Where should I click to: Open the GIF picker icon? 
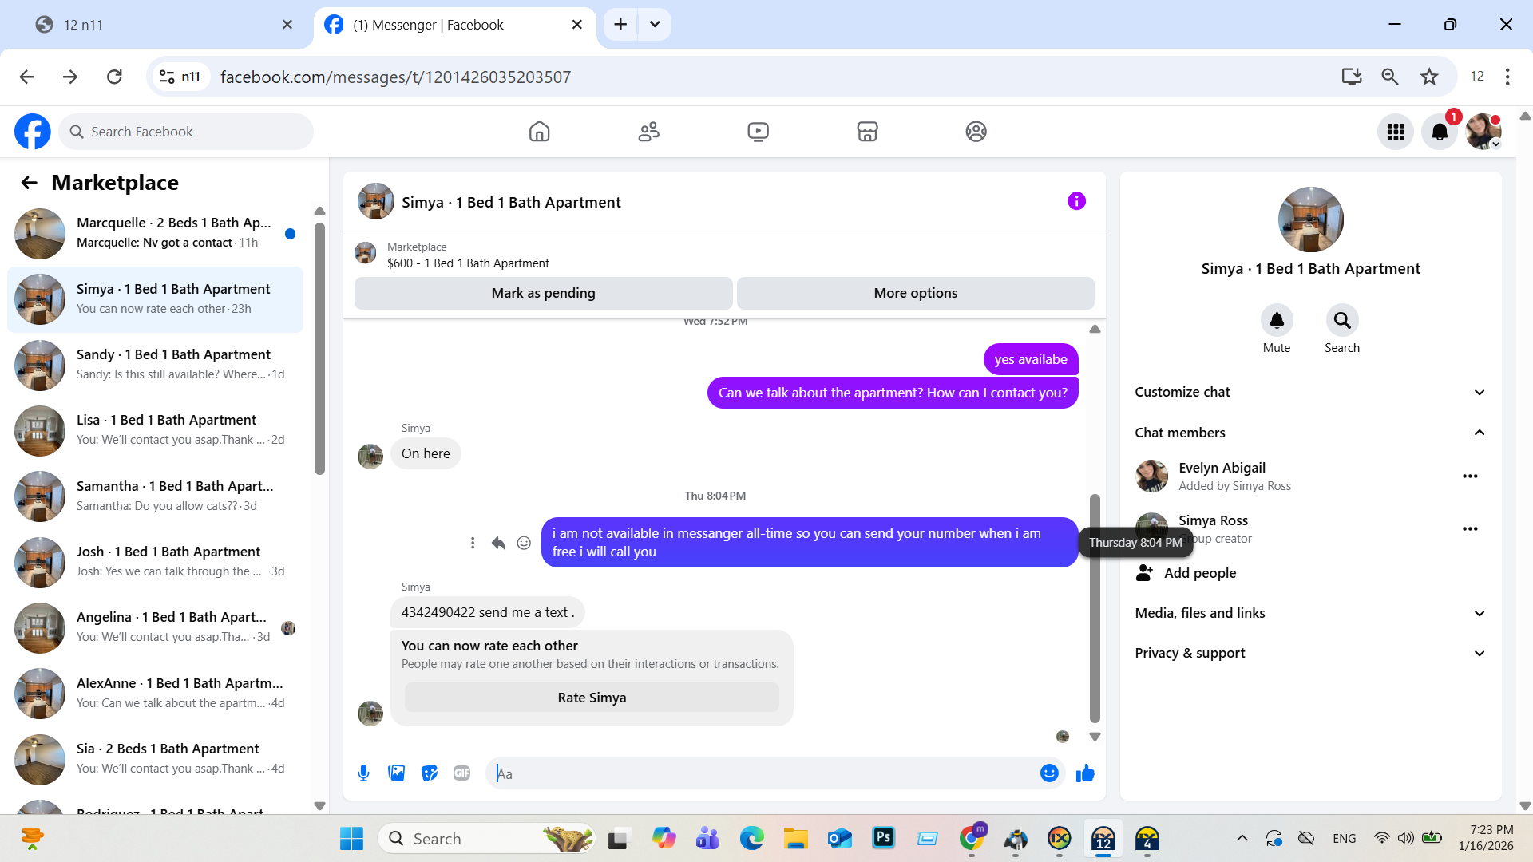[461, 773]
